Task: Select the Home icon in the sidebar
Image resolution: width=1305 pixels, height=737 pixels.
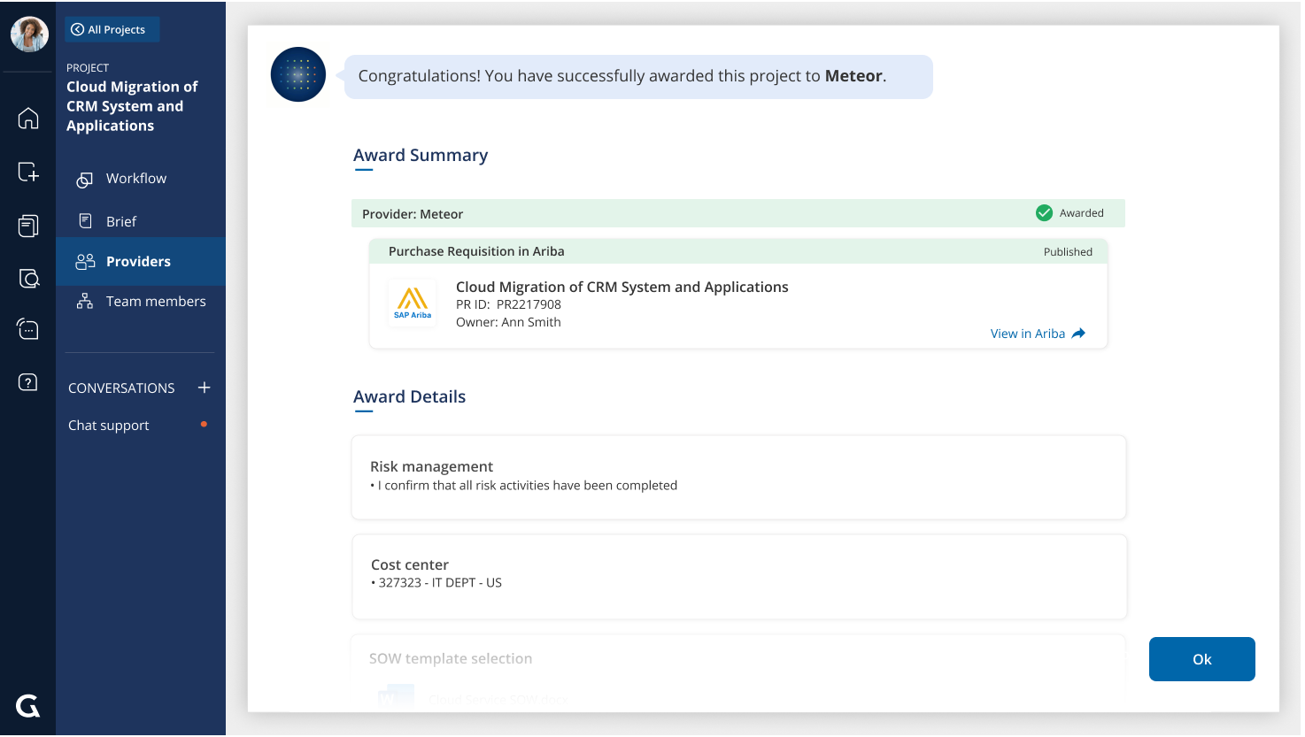Action: pos(28,118)
